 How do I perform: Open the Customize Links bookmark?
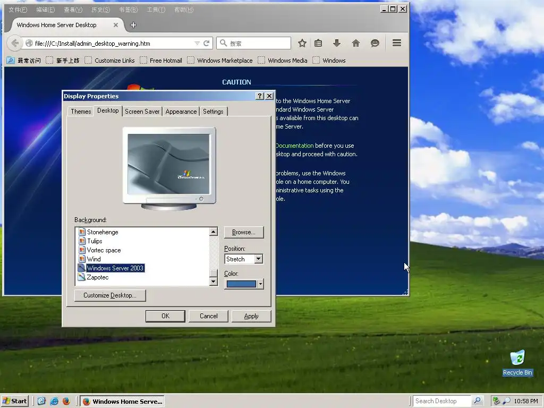point(109,61)
